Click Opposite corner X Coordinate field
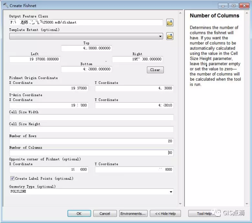The width and height of the screenshot is (252, 223). pyautogui.click(x=49, y=170)
